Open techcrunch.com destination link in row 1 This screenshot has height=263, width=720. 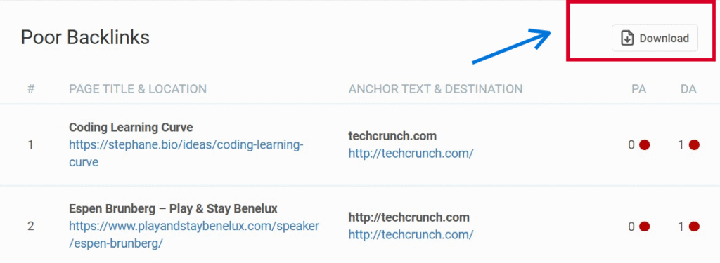(x=411, y=154)
